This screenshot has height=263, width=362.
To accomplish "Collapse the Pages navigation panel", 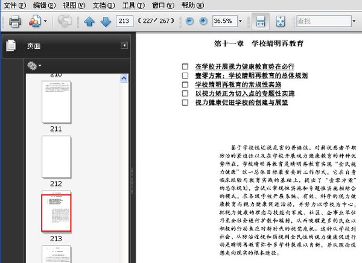I will (x=124, y=45).
